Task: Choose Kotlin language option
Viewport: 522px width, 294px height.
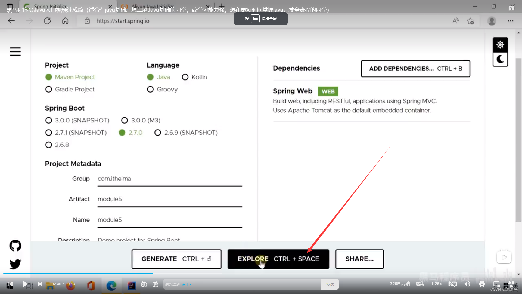Action: [185, 77]
